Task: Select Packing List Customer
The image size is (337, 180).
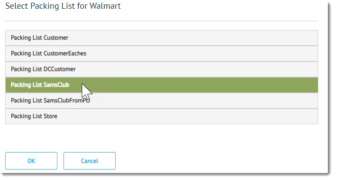Action: point(161,38)
